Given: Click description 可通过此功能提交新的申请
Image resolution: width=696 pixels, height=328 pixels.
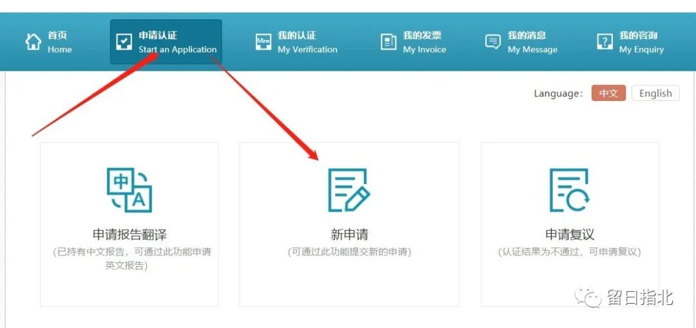Looking at the screenshot, I should pos(349,251).
